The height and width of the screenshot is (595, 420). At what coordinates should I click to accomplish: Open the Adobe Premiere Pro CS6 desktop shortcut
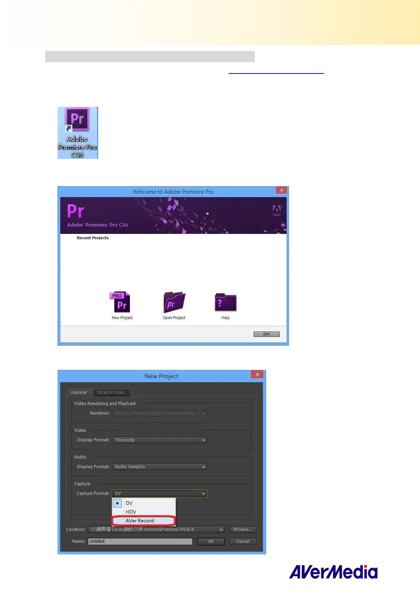point(77,132)
